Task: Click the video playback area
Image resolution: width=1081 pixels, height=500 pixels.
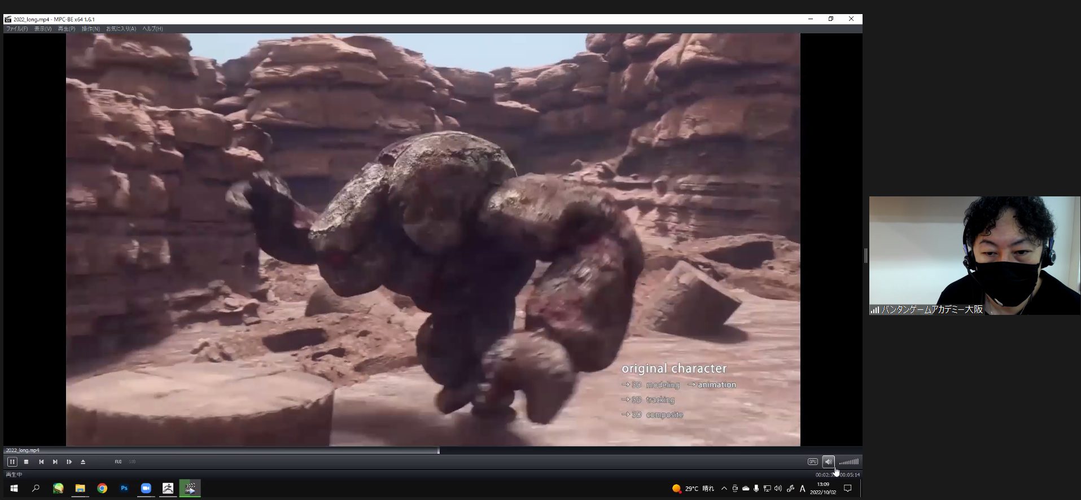Action: point(433,240)
